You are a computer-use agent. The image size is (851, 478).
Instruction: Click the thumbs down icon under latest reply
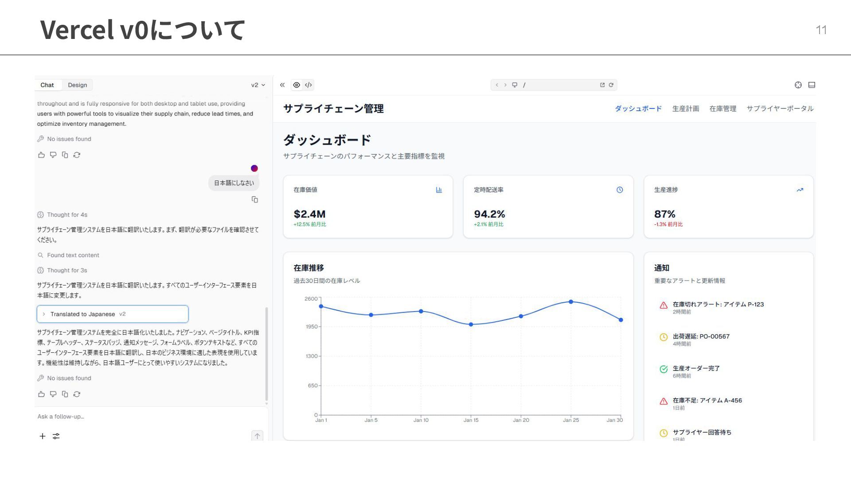[53, 394]
